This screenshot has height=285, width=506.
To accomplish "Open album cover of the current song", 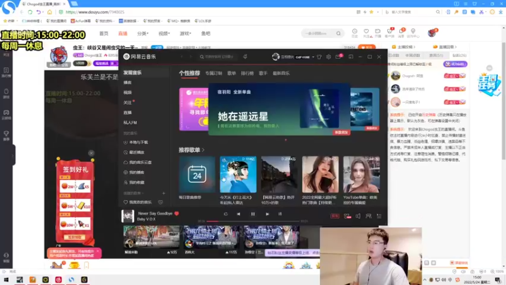I will (128, 216).
